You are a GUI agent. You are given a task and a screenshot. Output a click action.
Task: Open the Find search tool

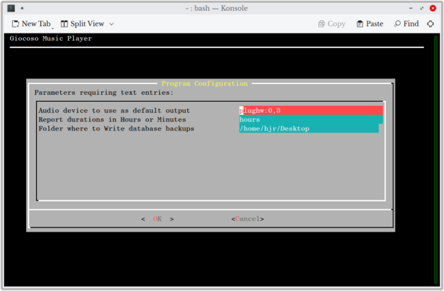(406, 24)
